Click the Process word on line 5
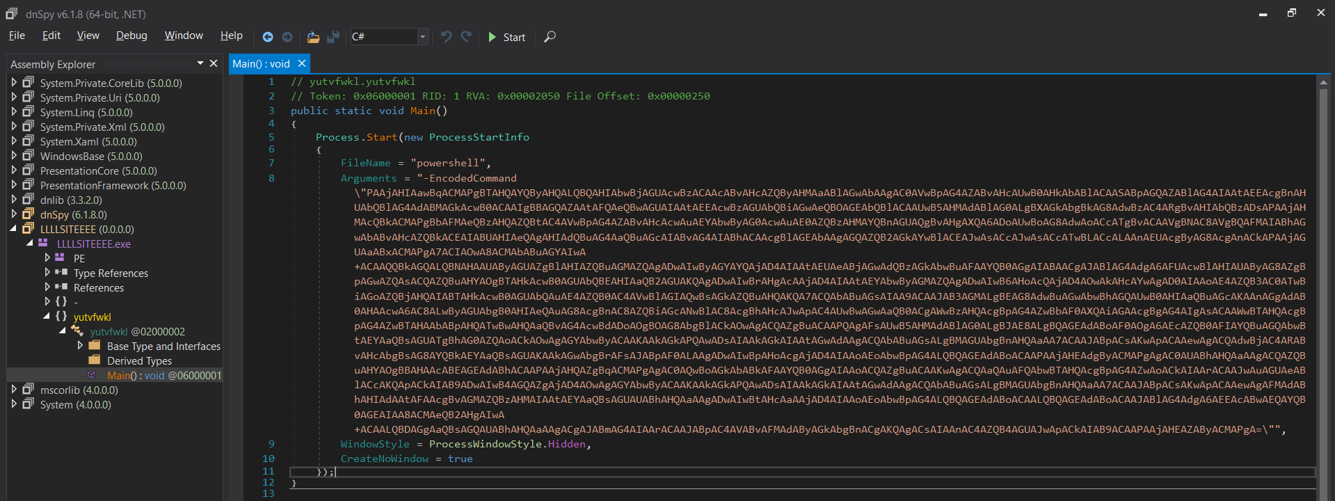This screenshot has width=1335, height=501. point(337,137)
